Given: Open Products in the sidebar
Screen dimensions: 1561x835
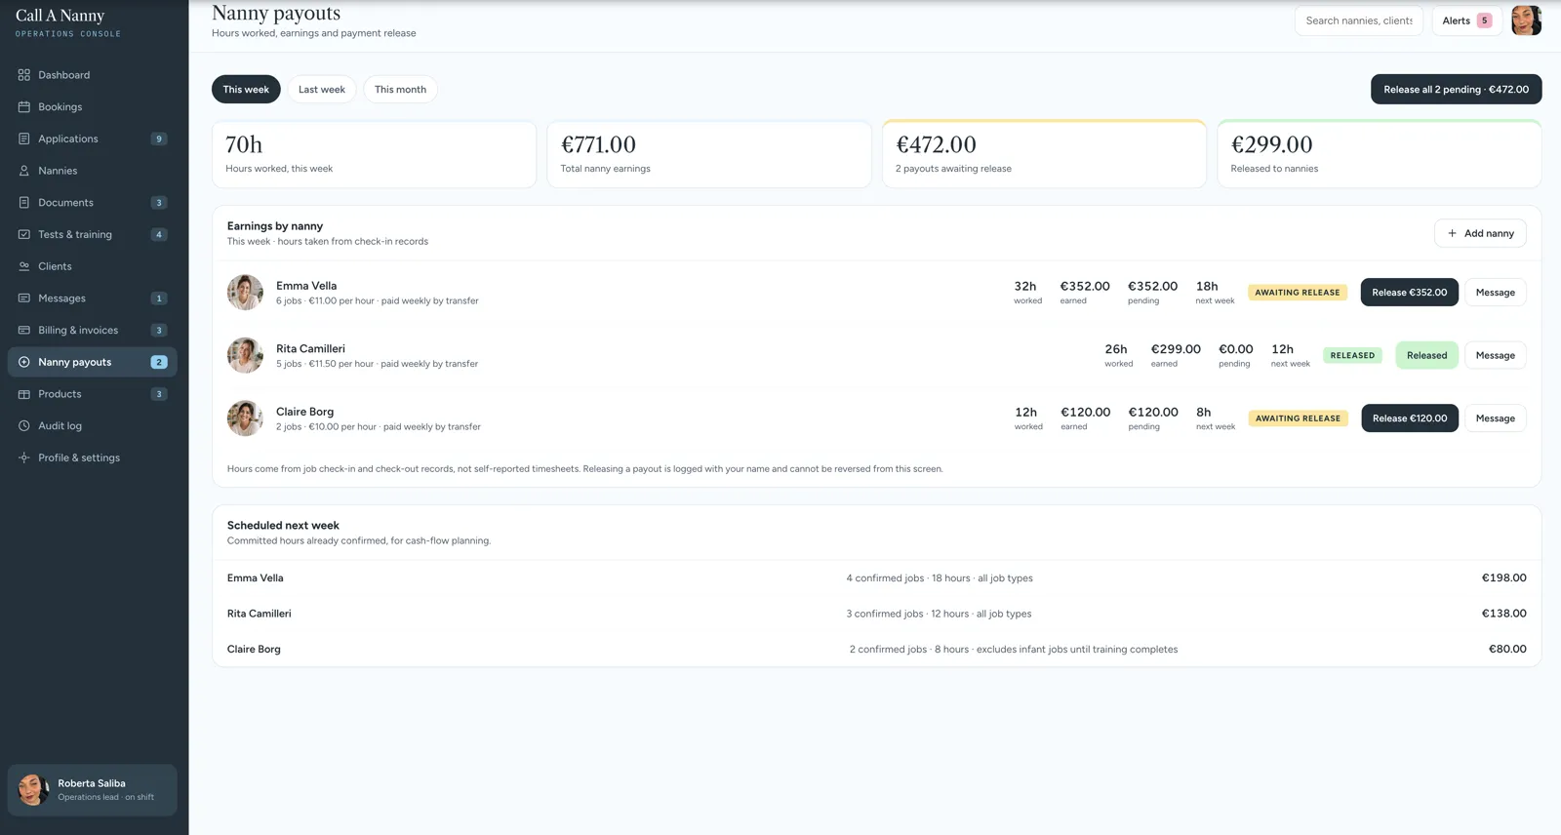Looking at the screenshot, I should coord(92,394).
